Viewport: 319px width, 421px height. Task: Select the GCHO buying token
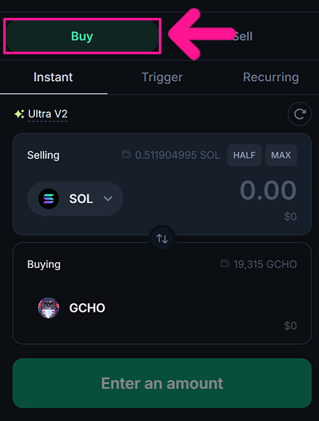[x=71, y=307]
